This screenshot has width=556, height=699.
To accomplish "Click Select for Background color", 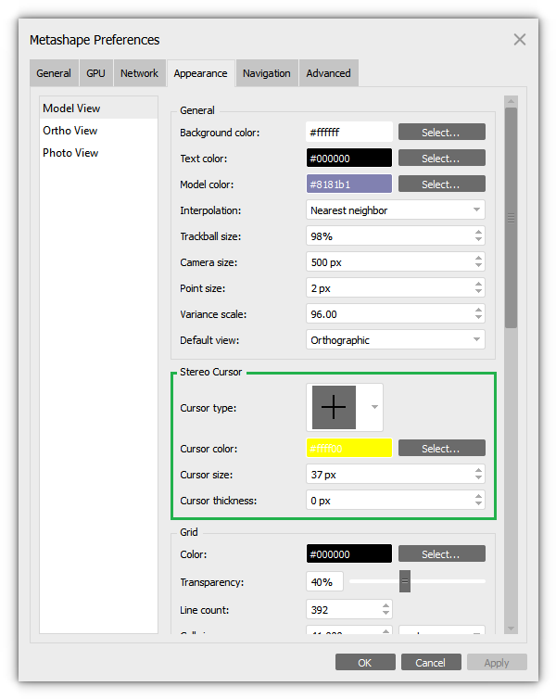I will (441, 133).
